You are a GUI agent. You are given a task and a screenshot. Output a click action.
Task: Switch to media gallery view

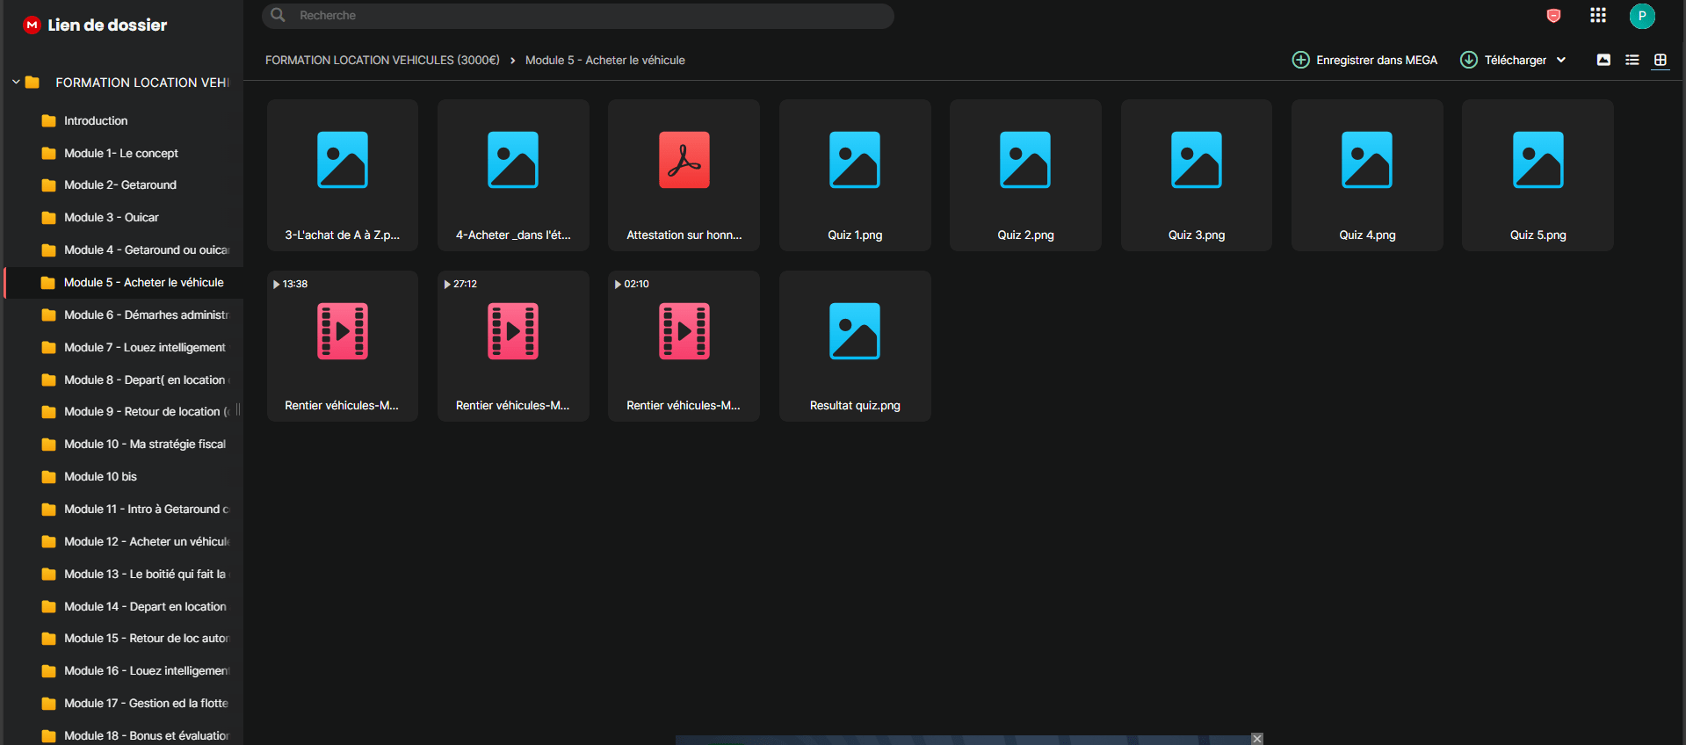(1603, 60)
